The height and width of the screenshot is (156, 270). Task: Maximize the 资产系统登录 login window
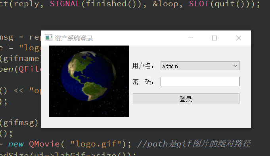pyautogui.click(x=214, y=38)
